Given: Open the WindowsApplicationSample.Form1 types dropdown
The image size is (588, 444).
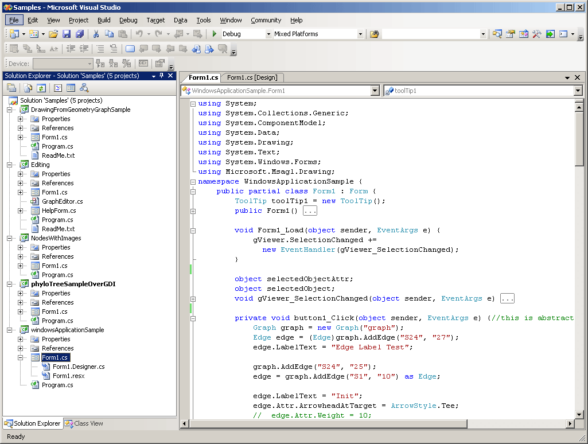Looking at the screenshot, I should (375, 91).
